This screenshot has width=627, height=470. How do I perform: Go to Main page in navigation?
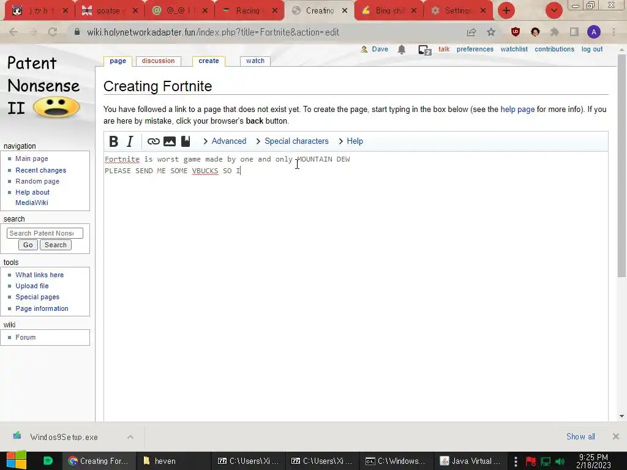(32, 159)
